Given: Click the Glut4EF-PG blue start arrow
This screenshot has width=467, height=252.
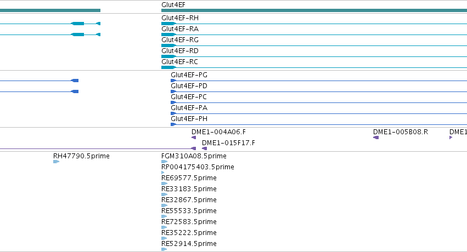Looking at the screenshot, I should [x=173, y=81].
